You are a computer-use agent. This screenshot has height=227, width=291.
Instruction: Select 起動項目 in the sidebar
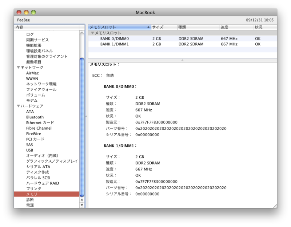tap(33, 62)
